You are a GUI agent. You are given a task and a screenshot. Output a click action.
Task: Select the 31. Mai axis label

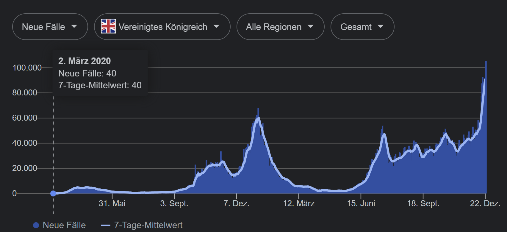112,204
